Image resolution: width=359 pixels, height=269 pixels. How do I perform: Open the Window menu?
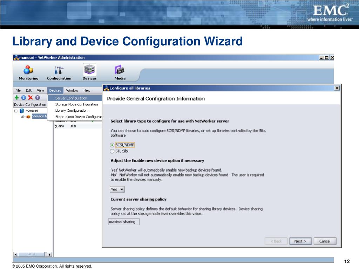coord(72,91)
